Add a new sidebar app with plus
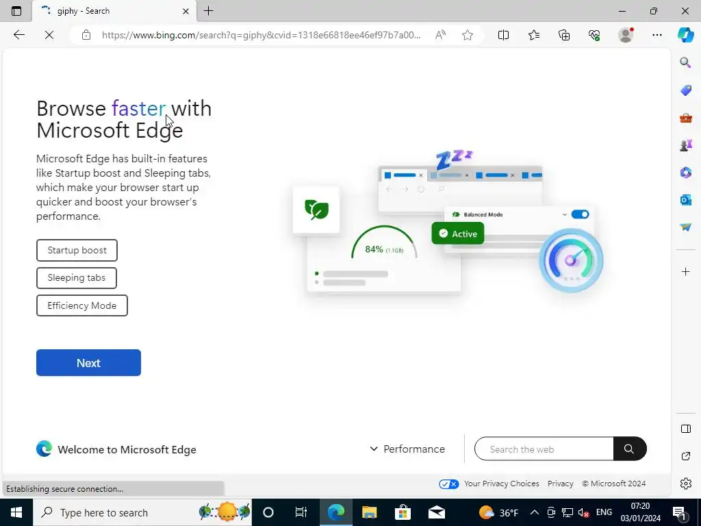Screen dimensions: 701x526 pyautogui.click(x=685, y=271)
